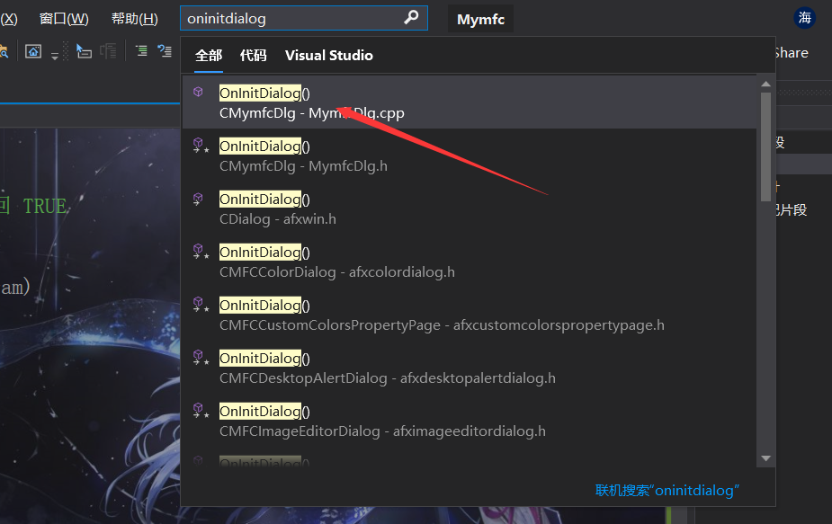Open the Start Window home icon
Viewport: 832px width, 524px height.
33,51
